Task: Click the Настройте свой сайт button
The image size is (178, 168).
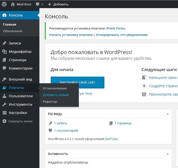Action: click(x=78, y=82)
